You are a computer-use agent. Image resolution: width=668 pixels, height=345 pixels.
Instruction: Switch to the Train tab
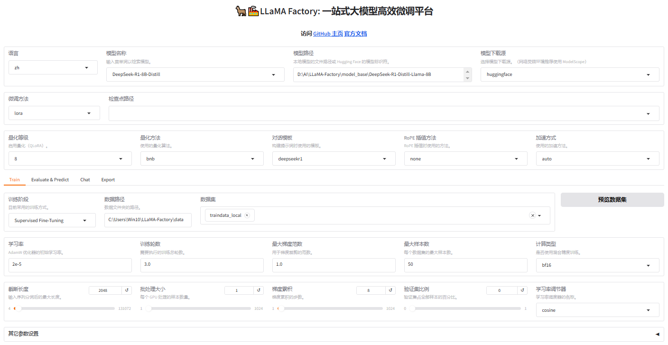(14, 180)
